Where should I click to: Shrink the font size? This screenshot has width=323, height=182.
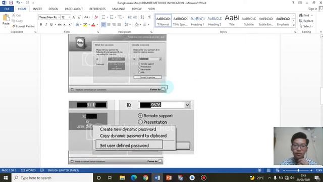[79, 17]
